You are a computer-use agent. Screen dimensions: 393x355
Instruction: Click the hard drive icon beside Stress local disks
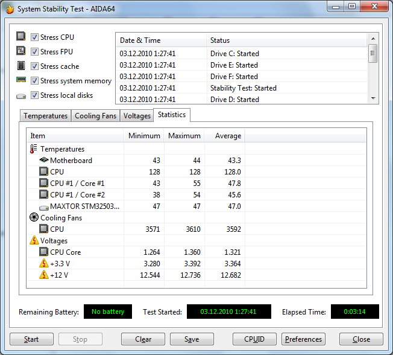21,96
